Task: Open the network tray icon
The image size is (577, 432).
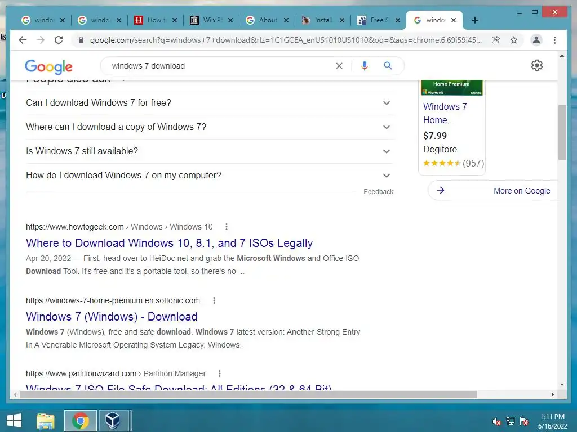Action: tap(511, 421)
